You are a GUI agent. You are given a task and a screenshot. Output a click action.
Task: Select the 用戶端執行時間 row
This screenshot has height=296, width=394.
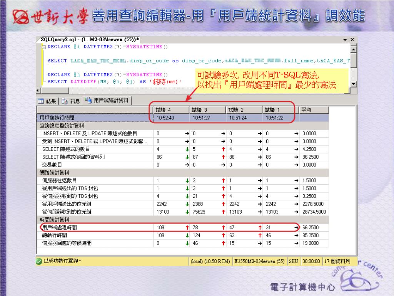183,118
